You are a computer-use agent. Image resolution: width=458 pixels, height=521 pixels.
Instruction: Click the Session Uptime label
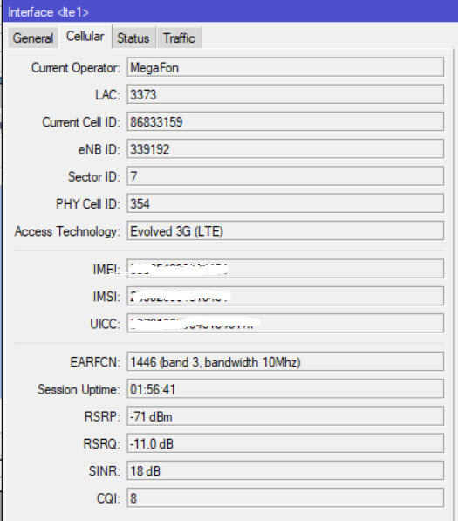coord(79,389)
